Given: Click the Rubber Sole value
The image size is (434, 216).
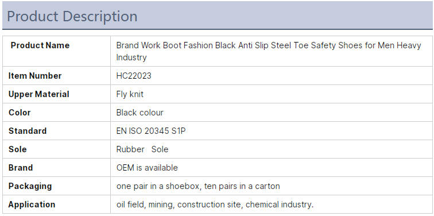Looking at the screenshot, I should click(142, 149).
